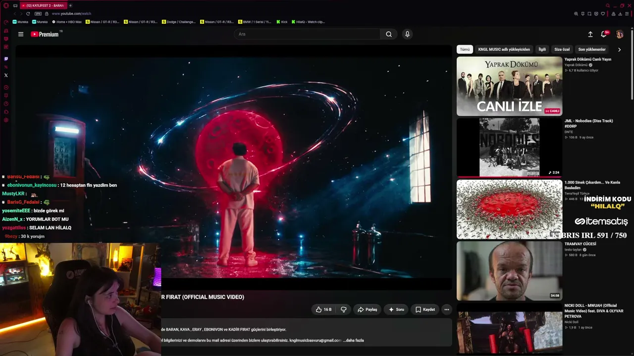Open the 'BMW / 1 Serisi' bookmark
The width and height of the screenshot is (634, 356).
pos(255,22)
